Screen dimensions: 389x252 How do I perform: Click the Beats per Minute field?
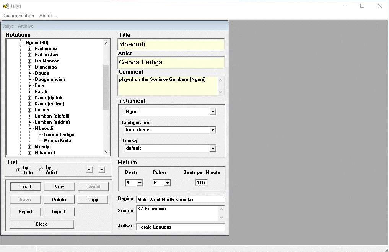pos(201,183)
